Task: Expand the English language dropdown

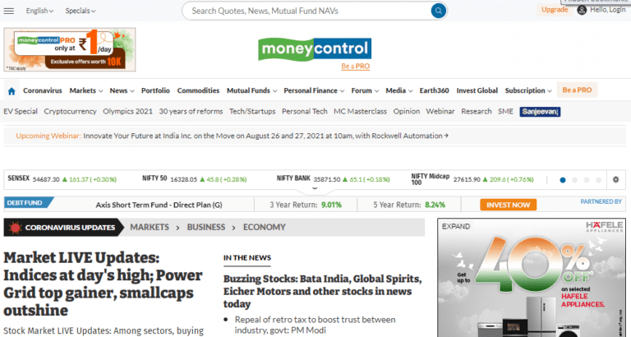Action: click(x=39, y=11)
